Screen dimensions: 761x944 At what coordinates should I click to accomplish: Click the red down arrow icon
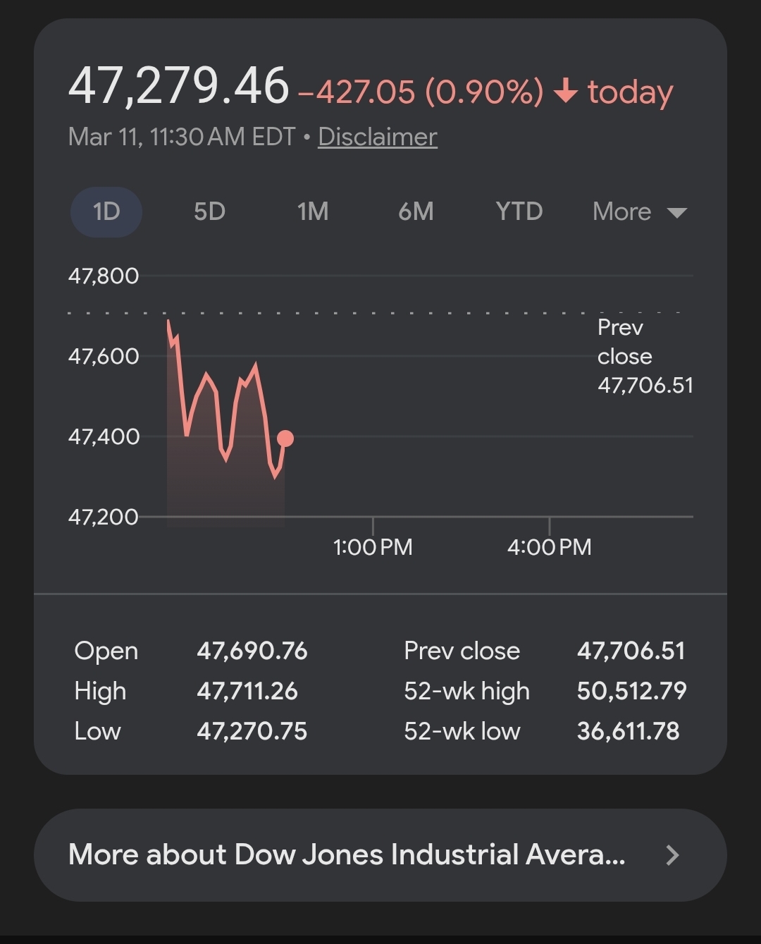[566, 92]
